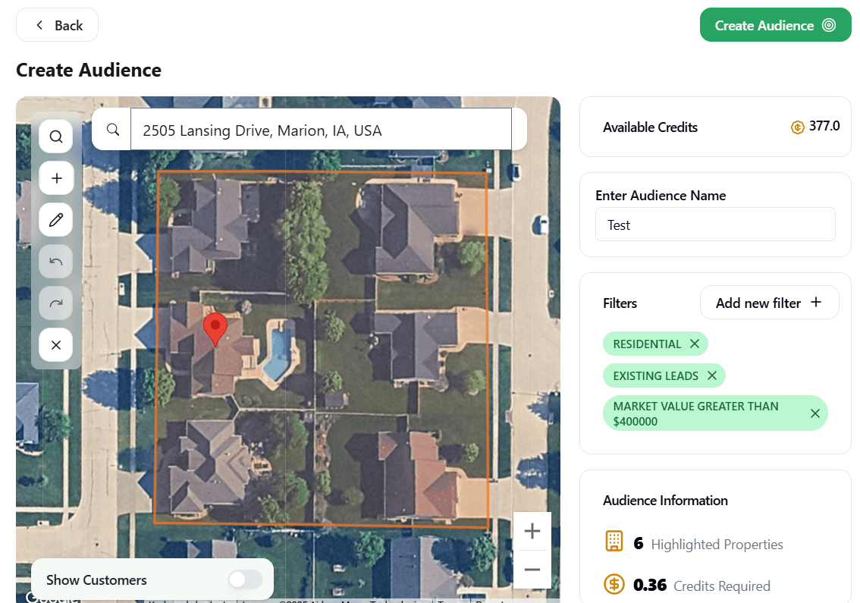Click the address search input field
Screen dimensions: 860x603
321,130
